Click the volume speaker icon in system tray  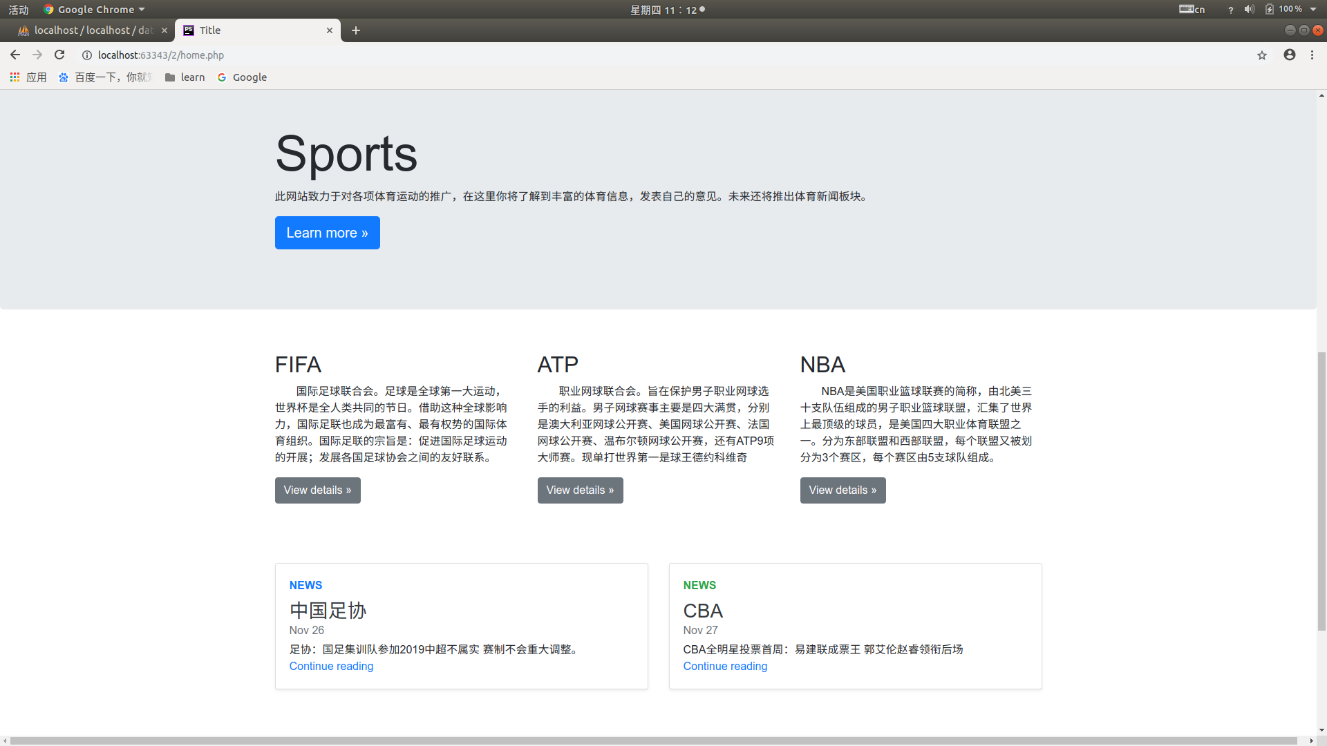tap(1250, 10)
